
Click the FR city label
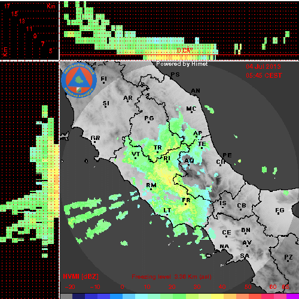[x=186, y=200]
